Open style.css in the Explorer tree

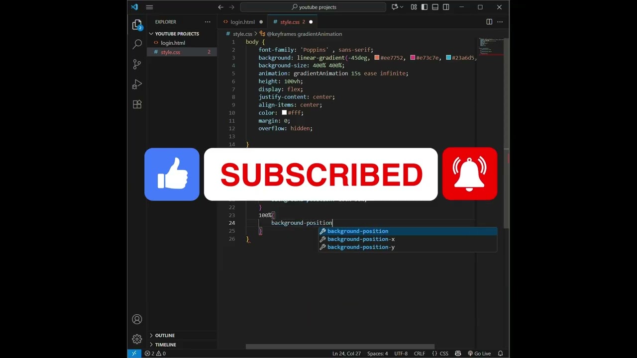coord(170,52)
